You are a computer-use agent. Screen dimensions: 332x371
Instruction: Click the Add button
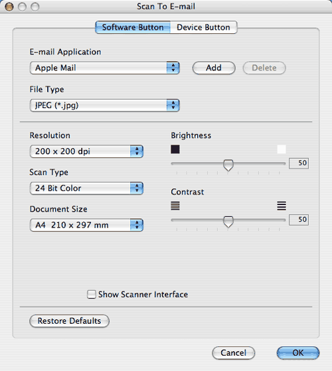pyautogui.click(x=214, y=68)
